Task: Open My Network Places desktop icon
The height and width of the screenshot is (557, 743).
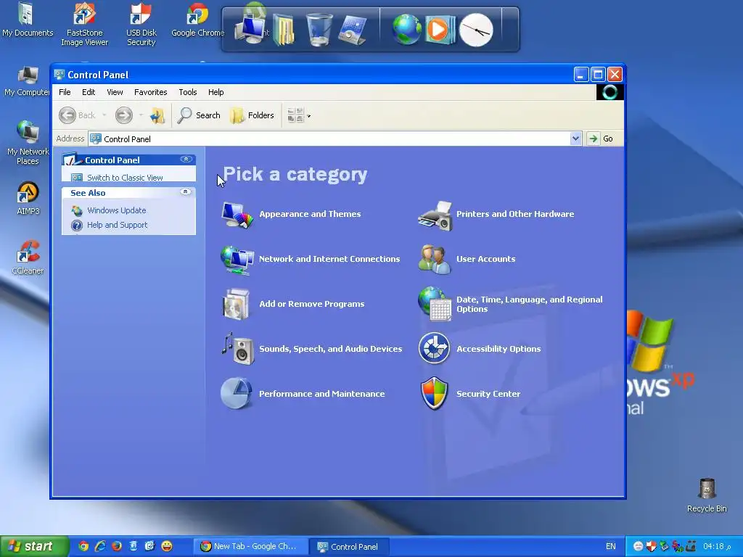Action: (x=28, y=142)
